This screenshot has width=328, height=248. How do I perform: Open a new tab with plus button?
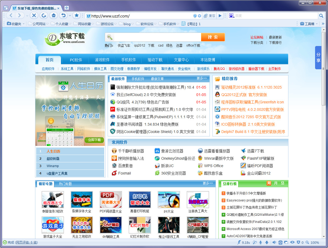pyautogui.click(x=67, y=8)
